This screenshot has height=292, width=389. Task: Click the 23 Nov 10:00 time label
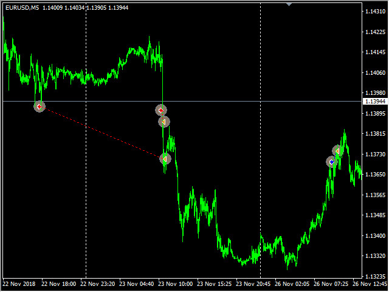pyautogui.click(x=176, y=284)
